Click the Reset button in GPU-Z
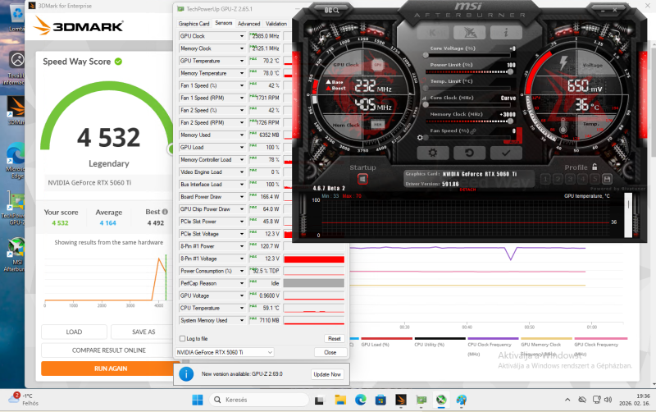 pos(334,339)
